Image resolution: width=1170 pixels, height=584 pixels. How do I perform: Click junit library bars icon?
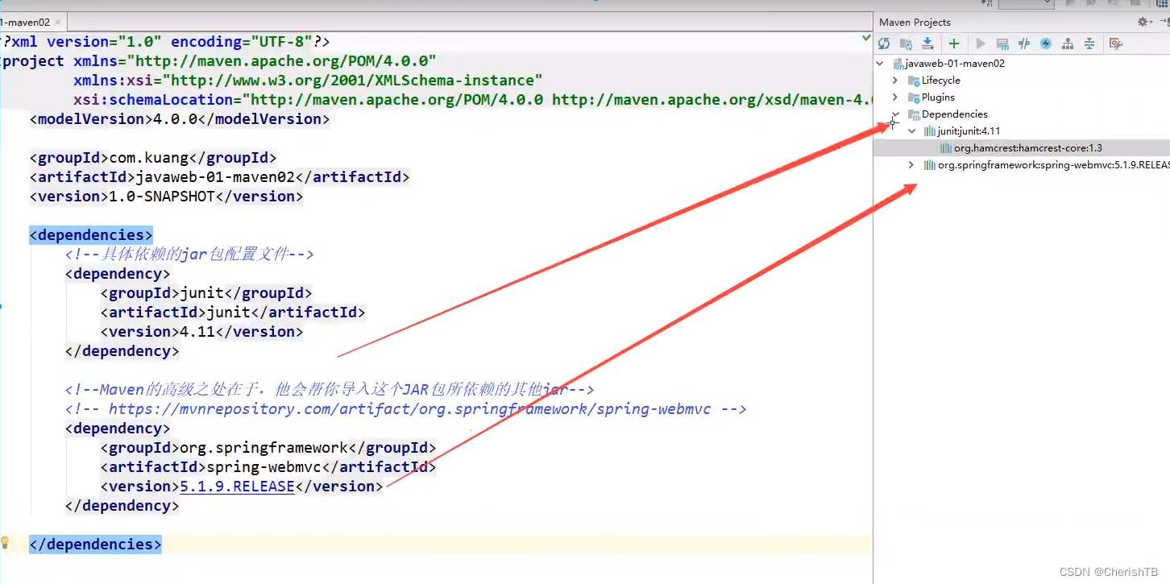[x=929, y=130]
